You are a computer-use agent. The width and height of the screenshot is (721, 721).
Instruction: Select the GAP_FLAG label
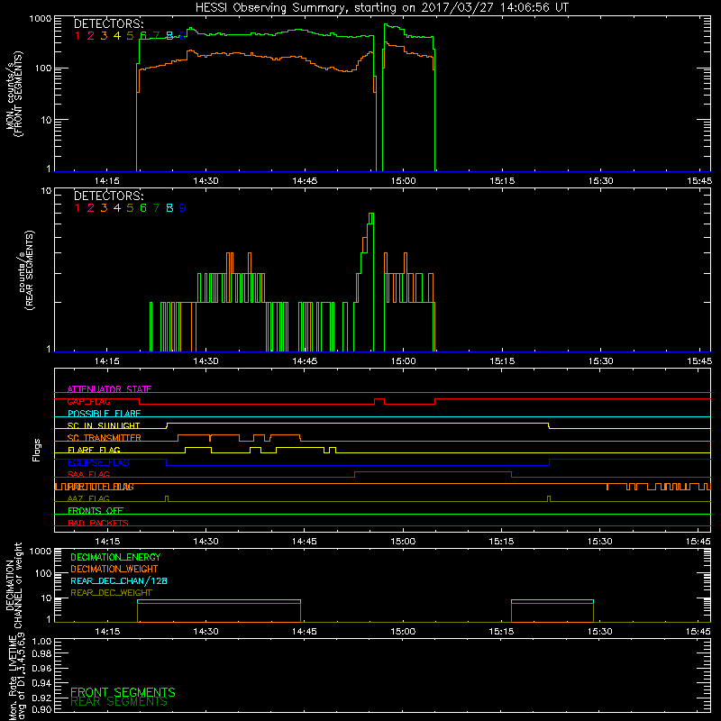click(88, 401)
